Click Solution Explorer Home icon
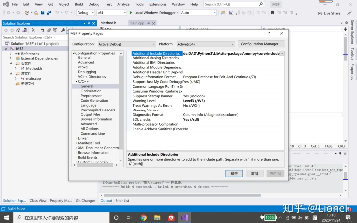 18,30
